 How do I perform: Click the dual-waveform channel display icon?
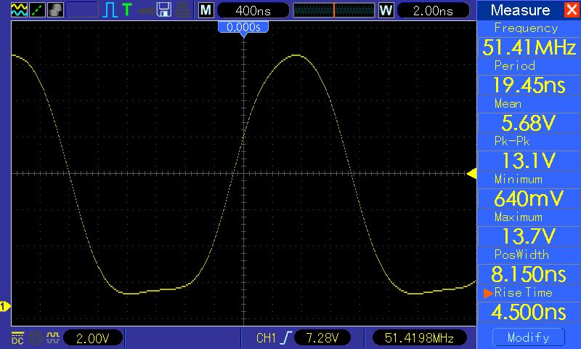click(x=19, y=10)
